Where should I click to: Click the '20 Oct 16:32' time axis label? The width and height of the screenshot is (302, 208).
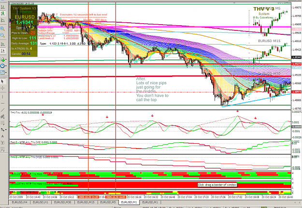pyautogui.click(x=151, y=197)
